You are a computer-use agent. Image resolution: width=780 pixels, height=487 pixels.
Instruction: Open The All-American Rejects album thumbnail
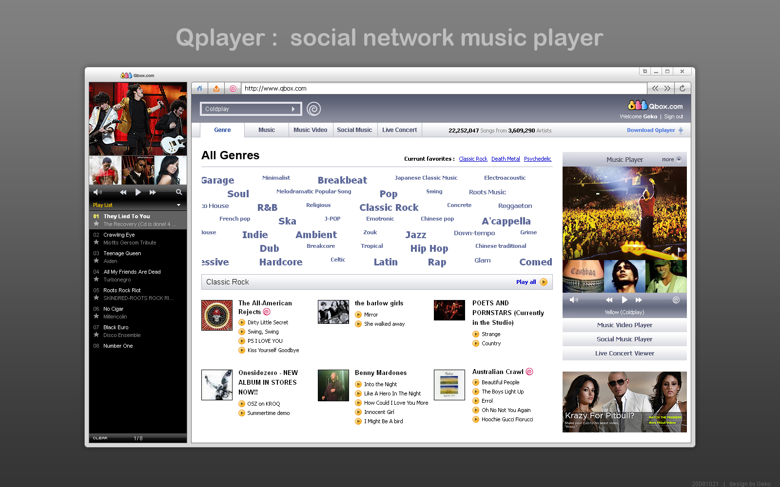click(x=217, y=315)
